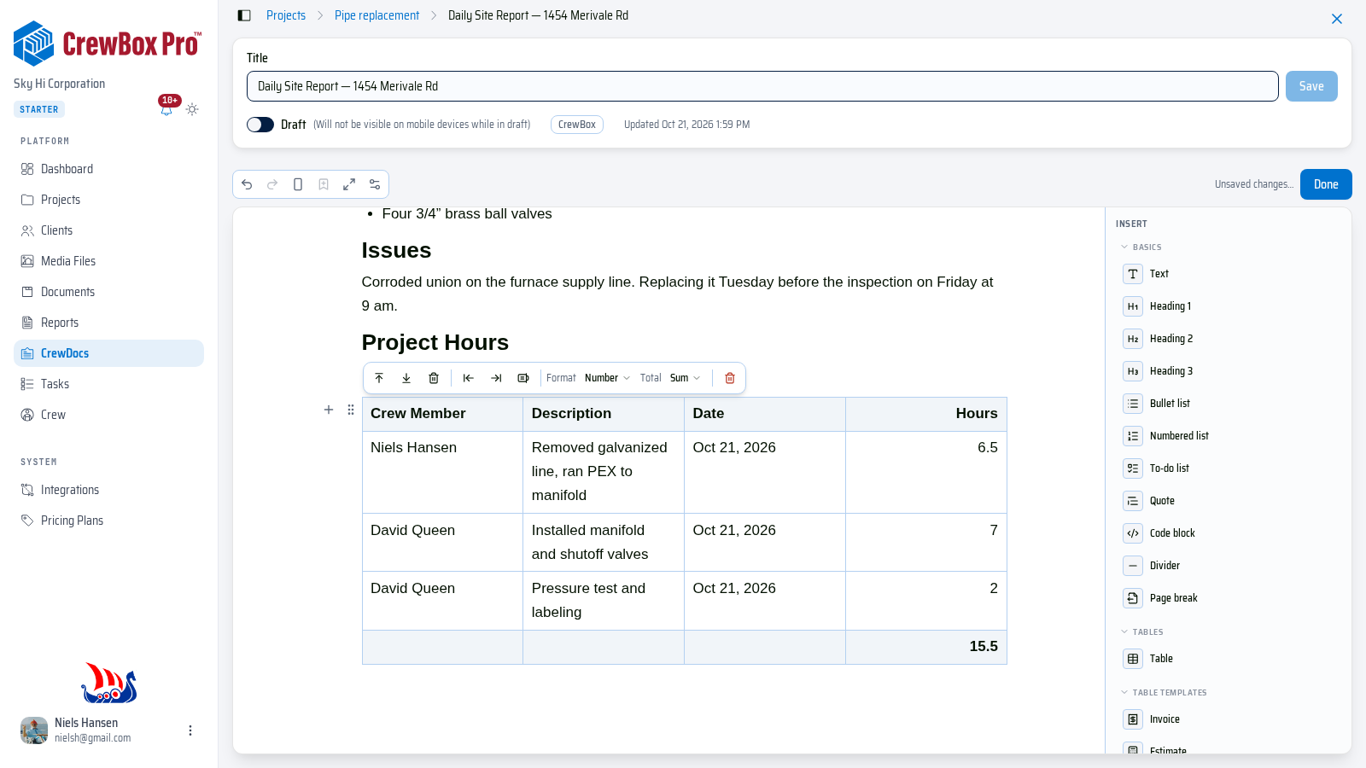Go to Media Files in sidebar
The height and width of the screenshot is (768, 1366).
108,261
